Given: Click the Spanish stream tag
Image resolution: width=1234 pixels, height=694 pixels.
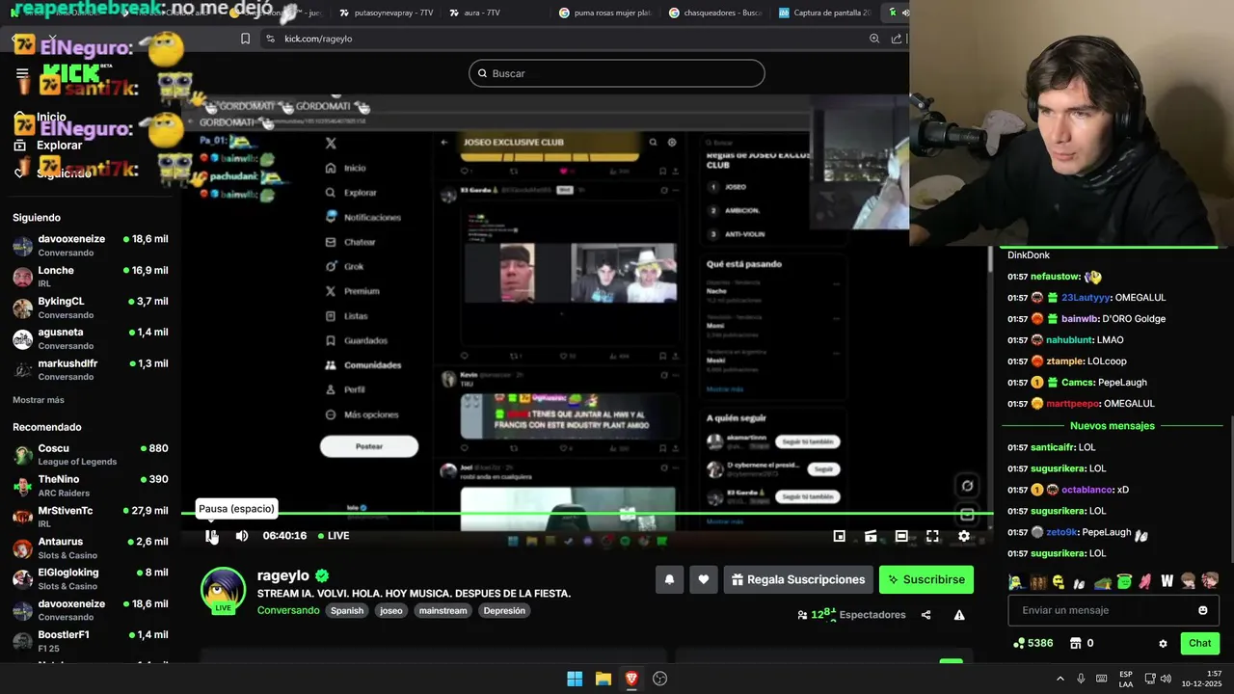Looking at the screenshot, I should (347, 611).
